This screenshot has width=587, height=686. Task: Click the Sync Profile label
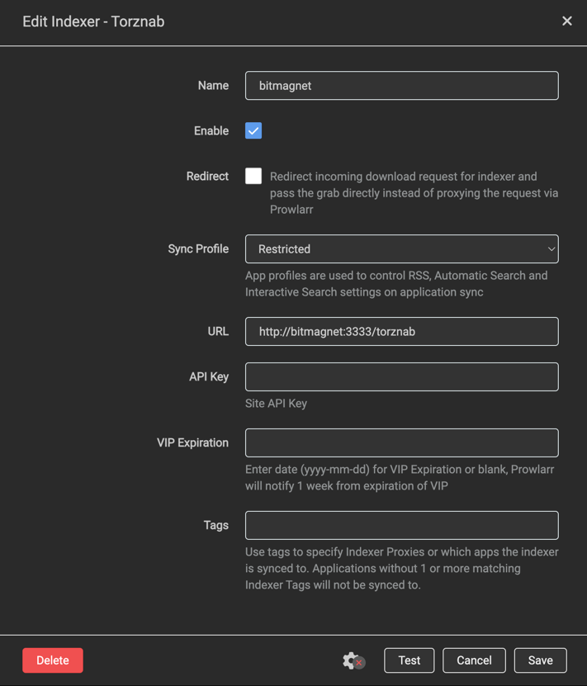tap(198, 249)
